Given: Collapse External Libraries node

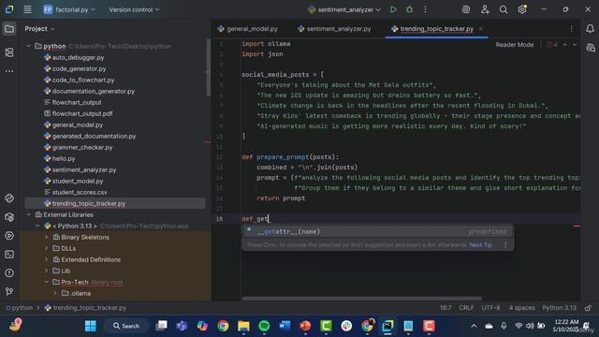Looking at the screenshot, I should pos(29,214).
